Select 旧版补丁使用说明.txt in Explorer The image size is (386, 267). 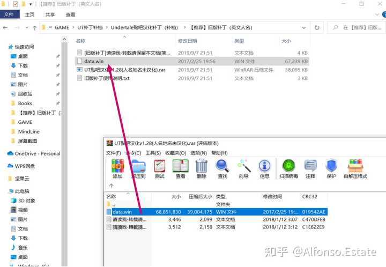(191, 78)
